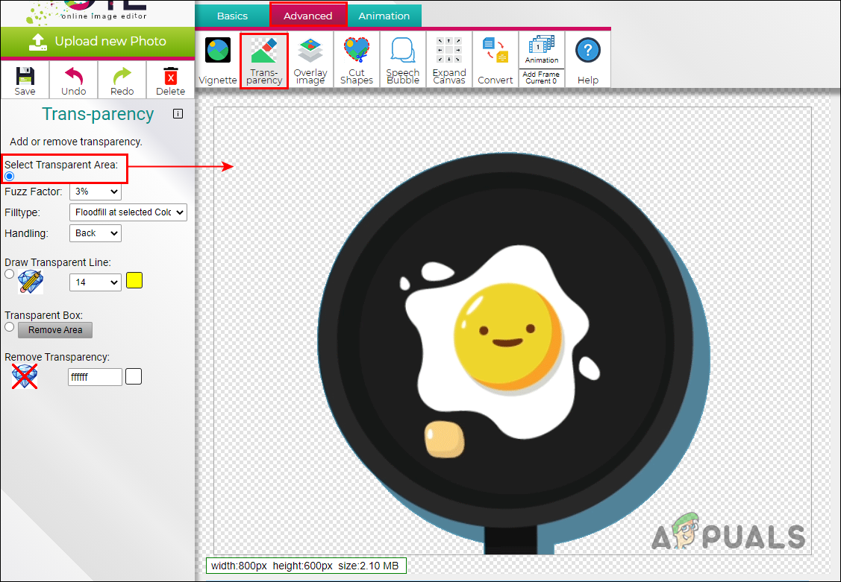Switch to the Animation tab

384,16
